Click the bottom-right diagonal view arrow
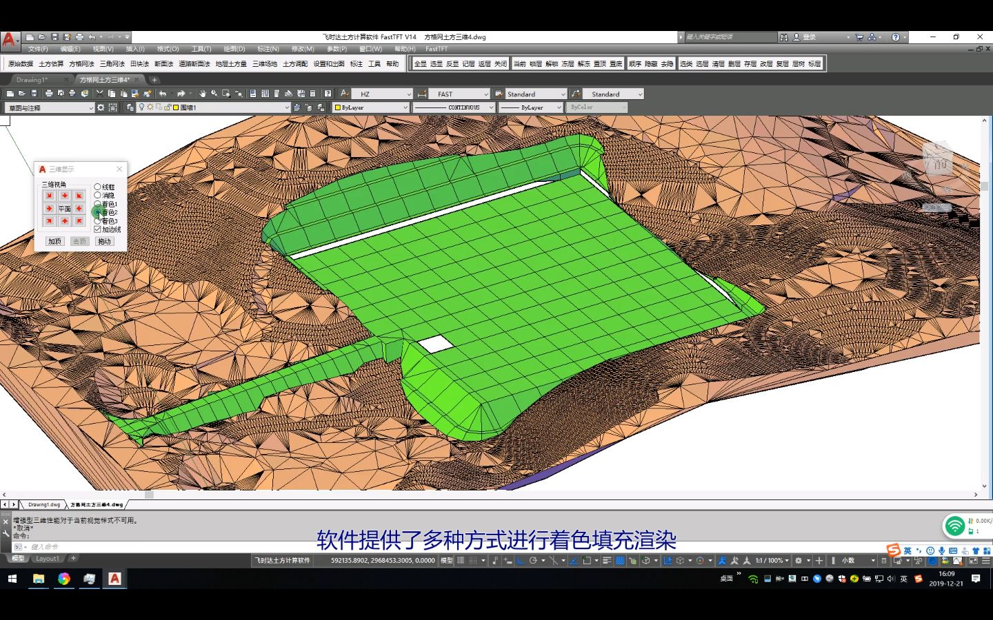Viewport: 993px width, 620px height. (79, 220)
